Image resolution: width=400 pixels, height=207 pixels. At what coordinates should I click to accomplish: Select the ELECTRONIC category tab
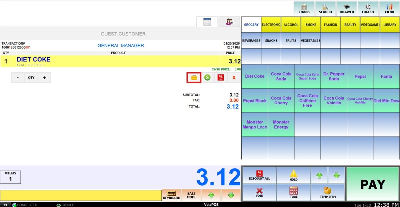pos(271,25)
